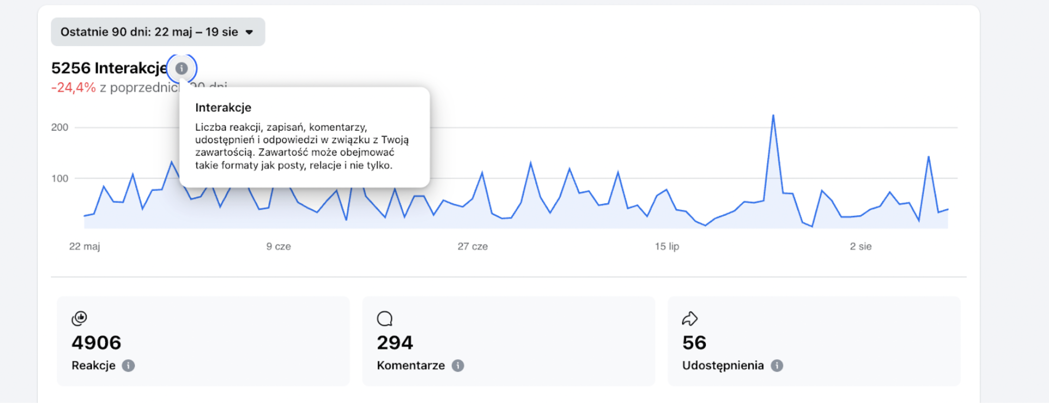Select the 27 cze date axis label
Screen dimensions: 1049x403
[x=473, y=246]
